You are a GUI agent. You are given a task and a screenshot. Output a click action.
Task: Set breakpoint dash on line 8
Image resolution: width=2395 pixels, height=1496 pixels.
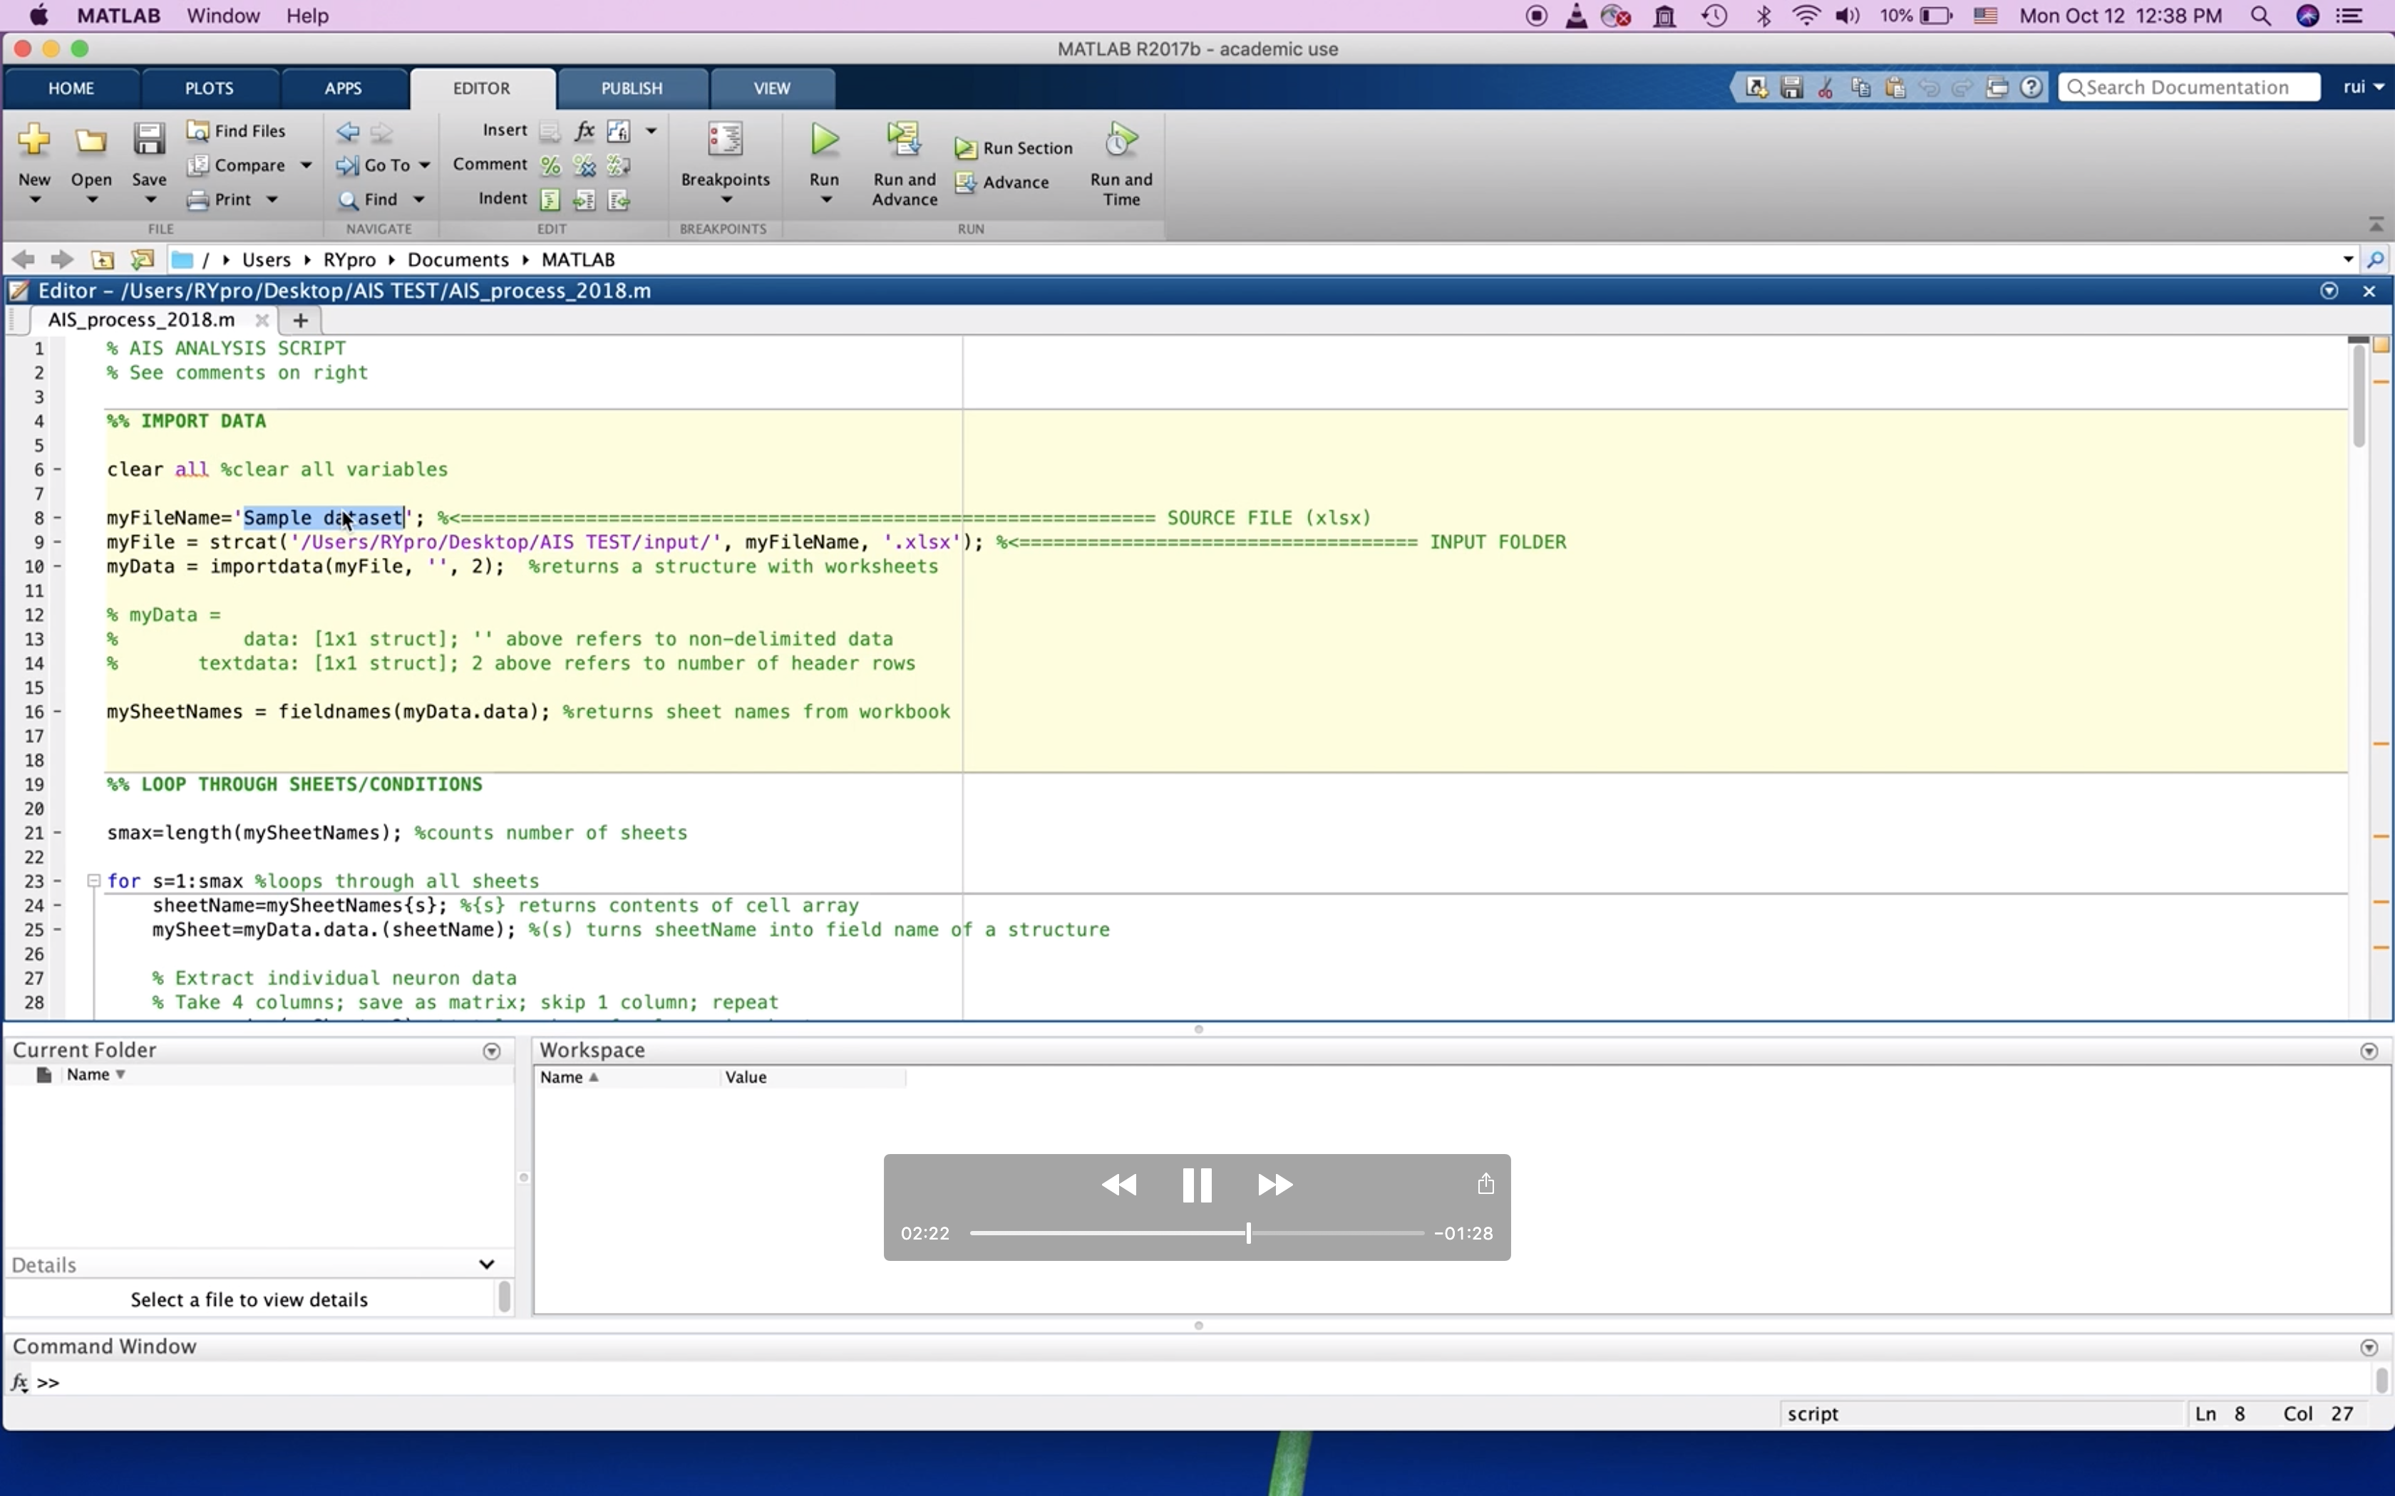58,517
